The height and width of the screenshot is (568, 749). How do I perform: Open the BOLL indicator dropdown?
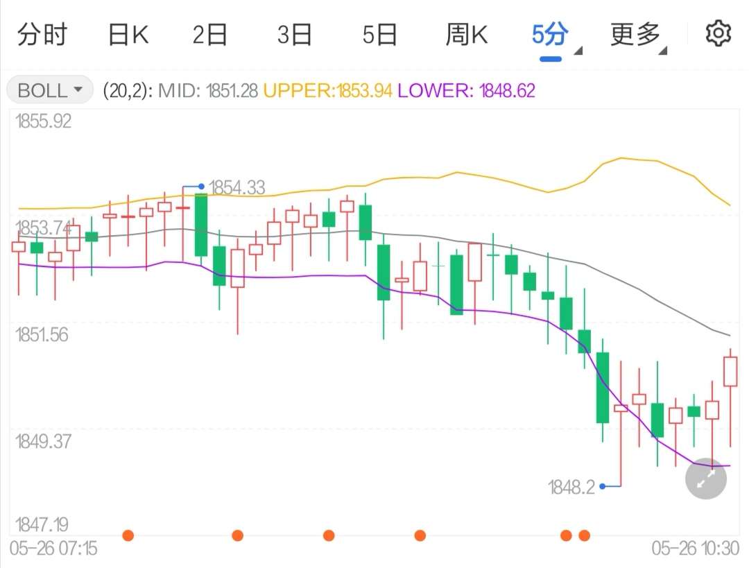50,89
